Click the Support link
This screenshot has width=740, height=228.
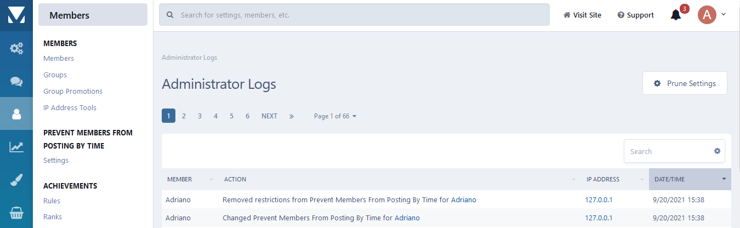point(636,15)
